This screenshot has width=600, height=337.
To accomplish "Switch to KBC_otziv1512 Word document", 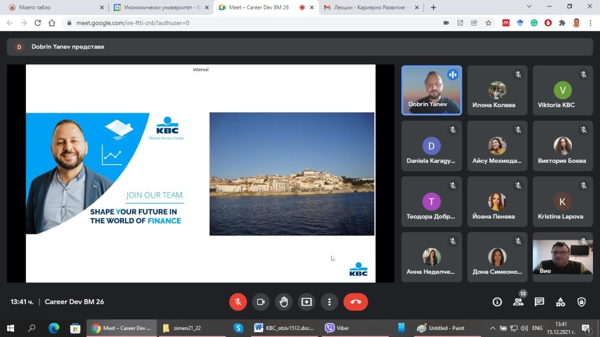I will (x=284, y=328).
